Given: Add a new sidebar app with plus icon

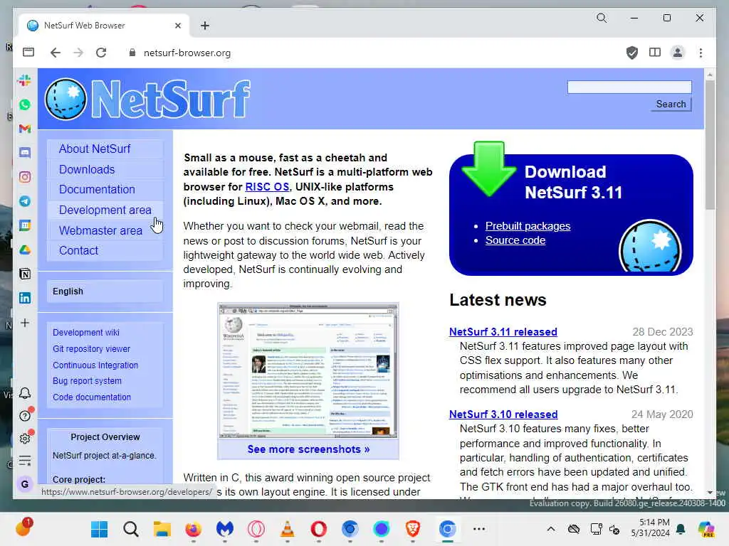Looking at the screenshot, I should [25, 323].
